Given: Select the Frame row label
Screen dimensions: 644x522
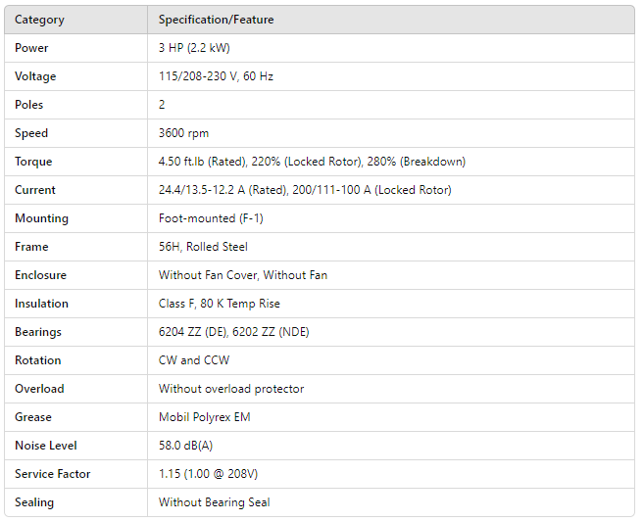Looking at the screenshot, I should pos(31,247).
